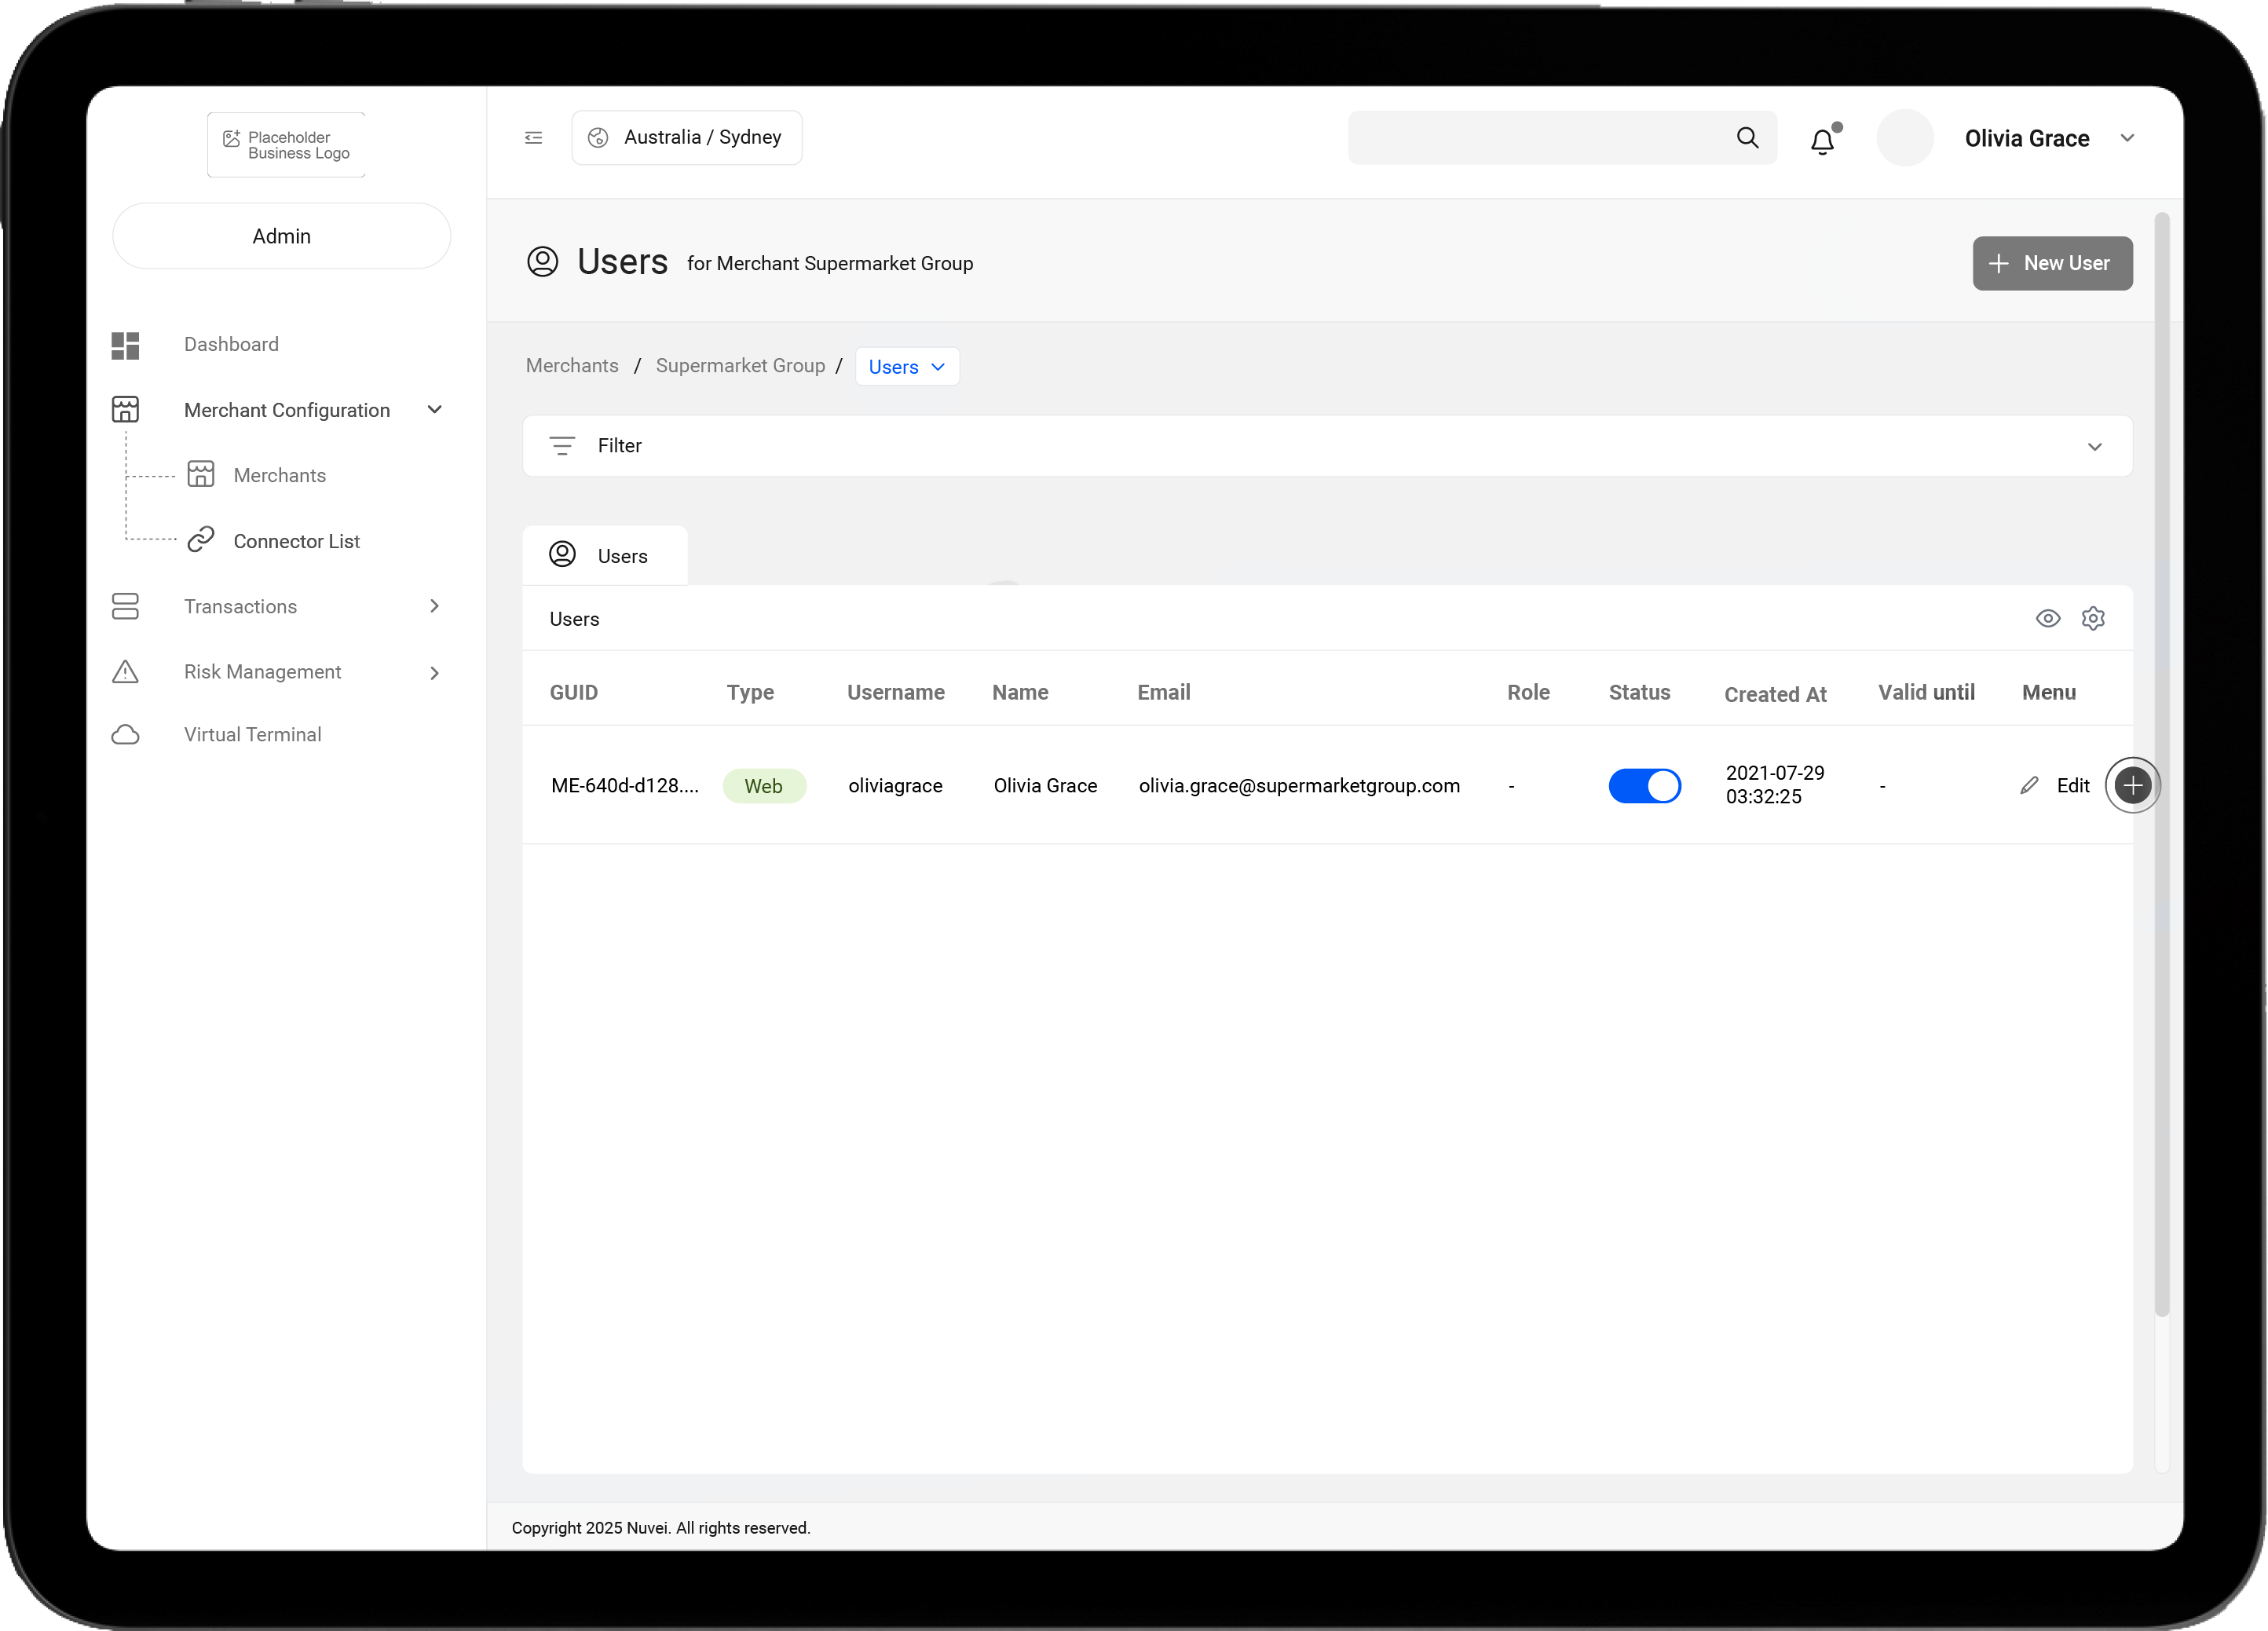Open the Users breadcrumb dropdown
The width and height of the screenshot is (2268, 1631).
(907, 366)
